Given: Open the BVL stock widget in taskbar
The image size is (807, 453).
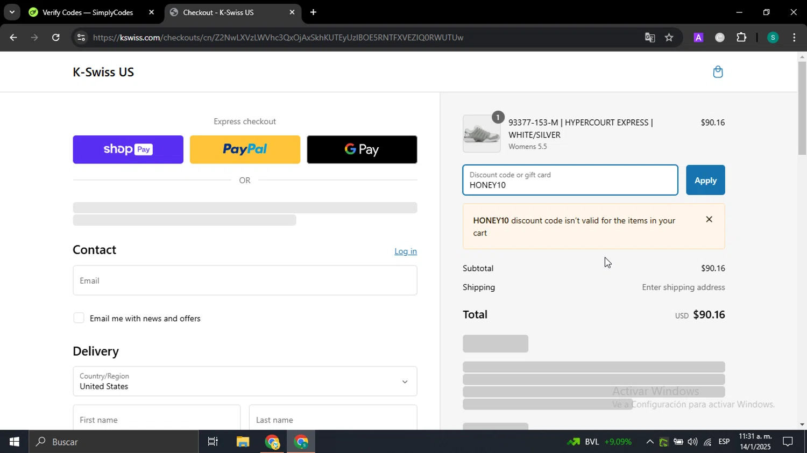Looking at the screenshot, I should point(599,442).
